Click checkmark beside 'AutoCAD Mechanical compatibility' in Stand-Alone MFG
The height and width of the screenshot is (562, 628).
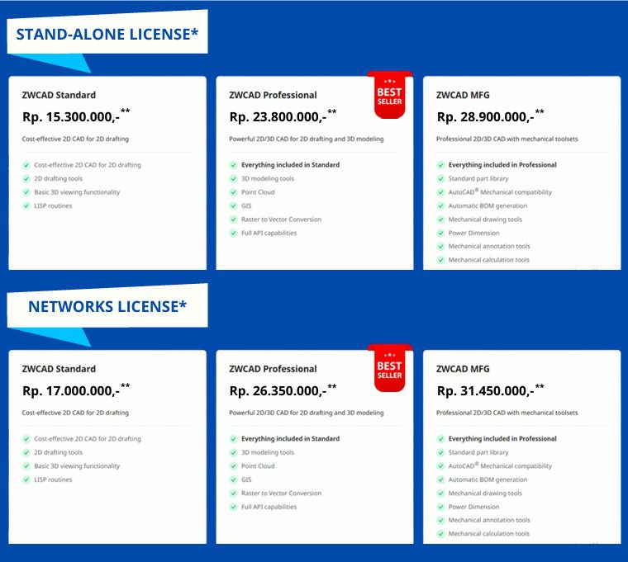(x=440, y=192)
